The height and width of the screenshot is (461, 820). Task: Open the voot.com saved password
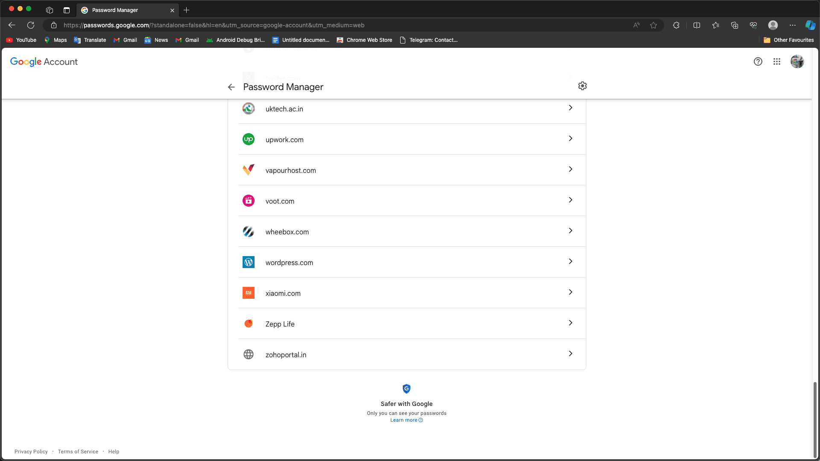pos(407,200)
